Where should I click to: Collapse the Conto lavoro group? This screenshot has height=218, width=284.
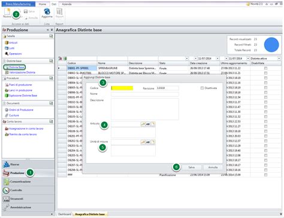[51, 121]
